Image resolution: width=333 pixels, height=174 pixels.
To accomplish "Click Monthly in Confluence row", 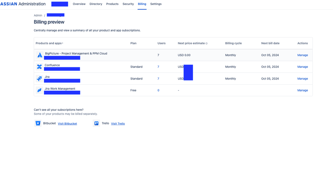I will [230, 67].
